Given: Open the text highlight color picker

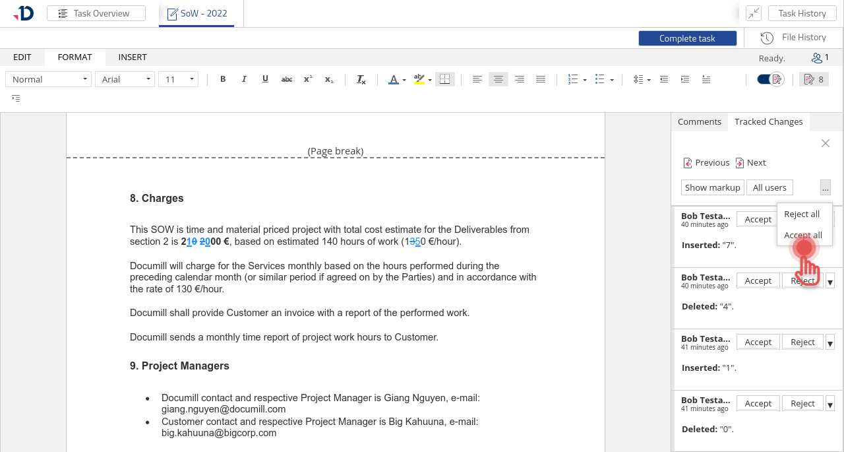Looking at the screenshot, I should click(430, 80).
